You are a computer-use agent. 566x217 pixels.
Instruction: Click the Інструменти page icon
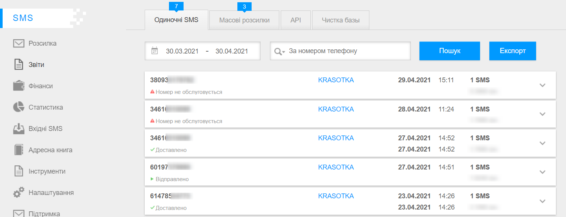(19, 171)
